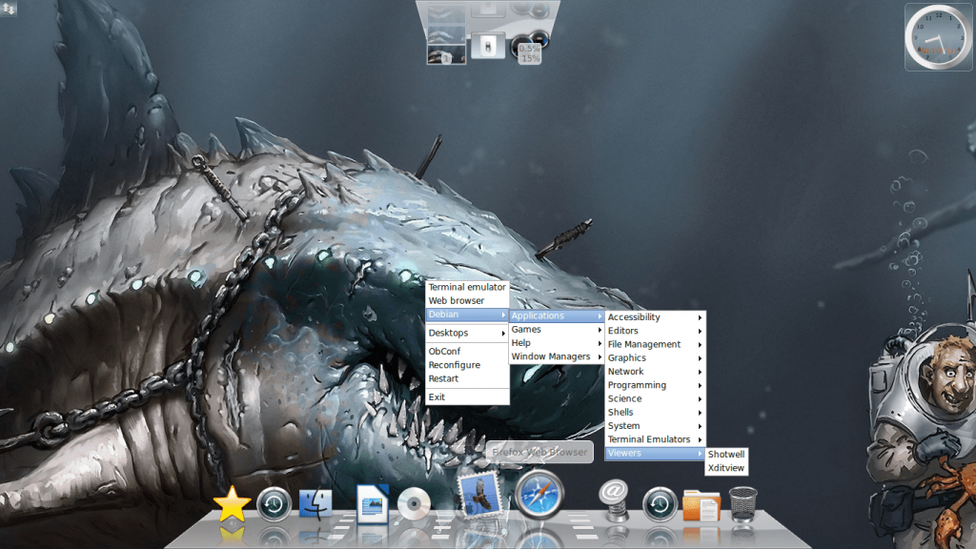Expand the Editors submenu arrow
976x549 pixels.
pos(701,331)
